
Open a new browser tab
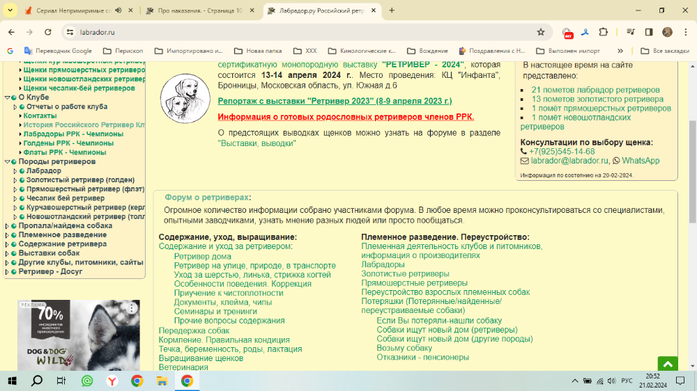[x=392, y=10]
